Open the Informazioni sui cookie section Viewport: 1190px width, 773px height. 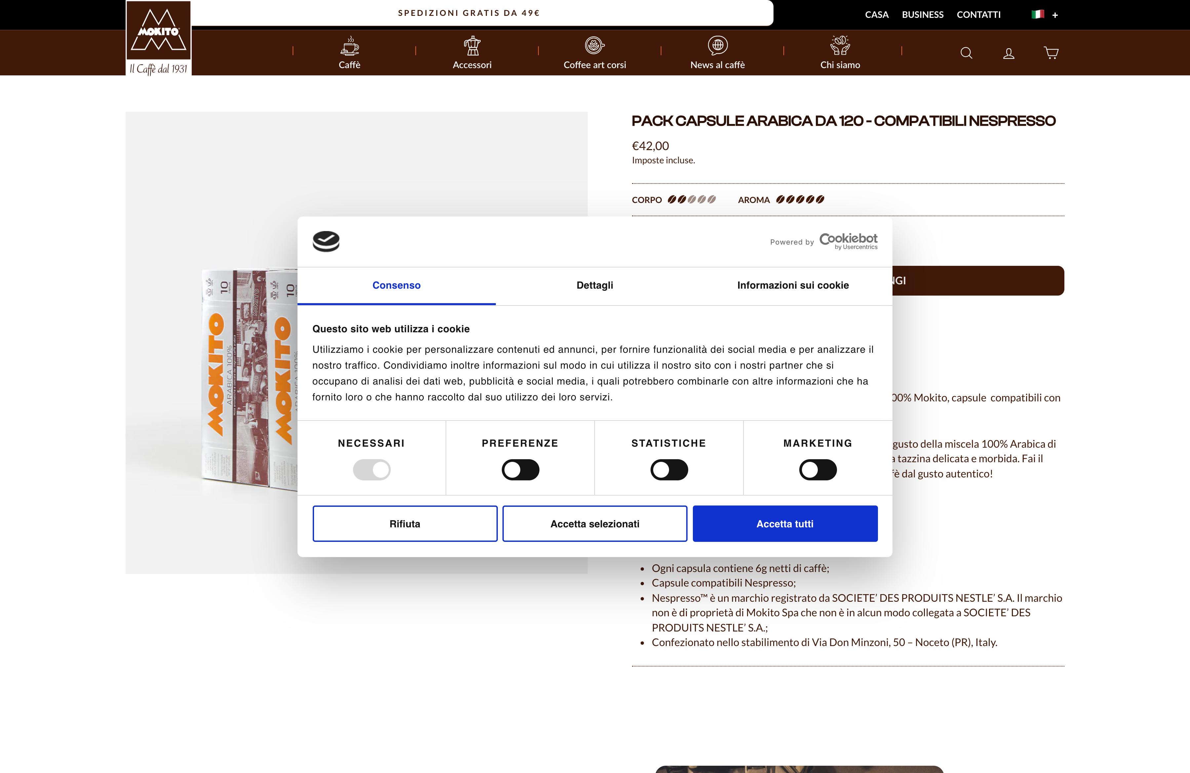tap(792, 286)
